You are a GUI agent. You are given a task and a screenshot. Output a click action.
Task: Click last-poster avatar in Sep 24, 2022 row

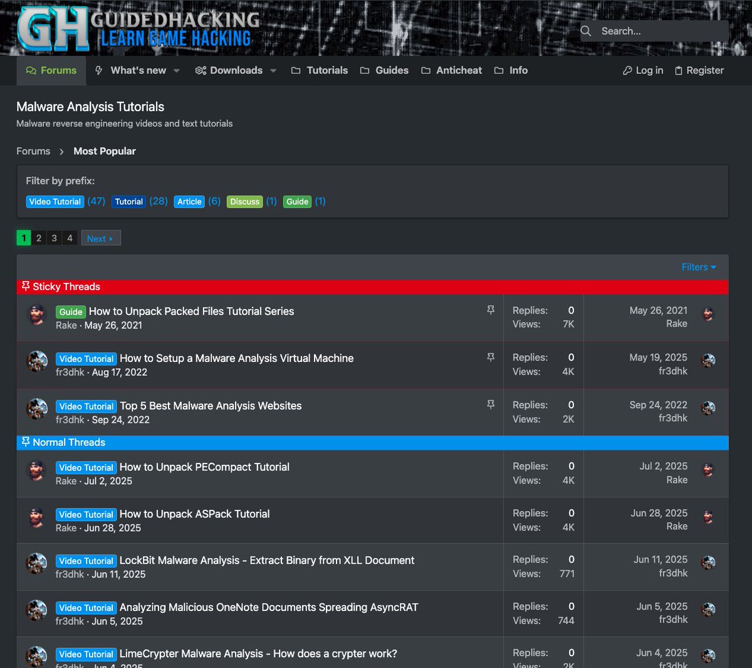(x=708, y=408)
